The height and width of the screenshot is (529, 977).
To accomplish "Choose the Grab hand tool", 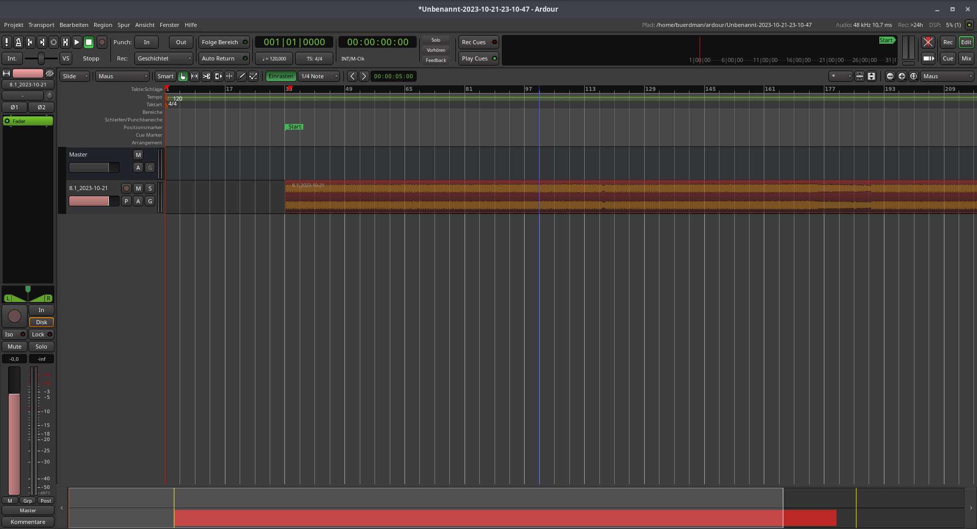I will pos(183,76).
